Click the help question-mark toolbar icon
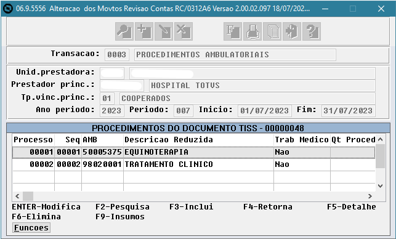This screenshot has height=239, width=396. point(312,31)
